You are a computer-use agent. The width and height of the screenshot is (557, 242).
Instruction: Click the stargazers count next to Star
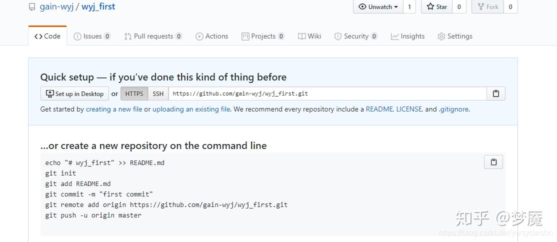459,7
